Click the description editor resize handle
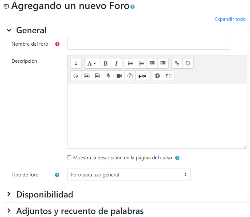This screenshot has width=250, height=217. pyautogui.click(x=245, y=147)
